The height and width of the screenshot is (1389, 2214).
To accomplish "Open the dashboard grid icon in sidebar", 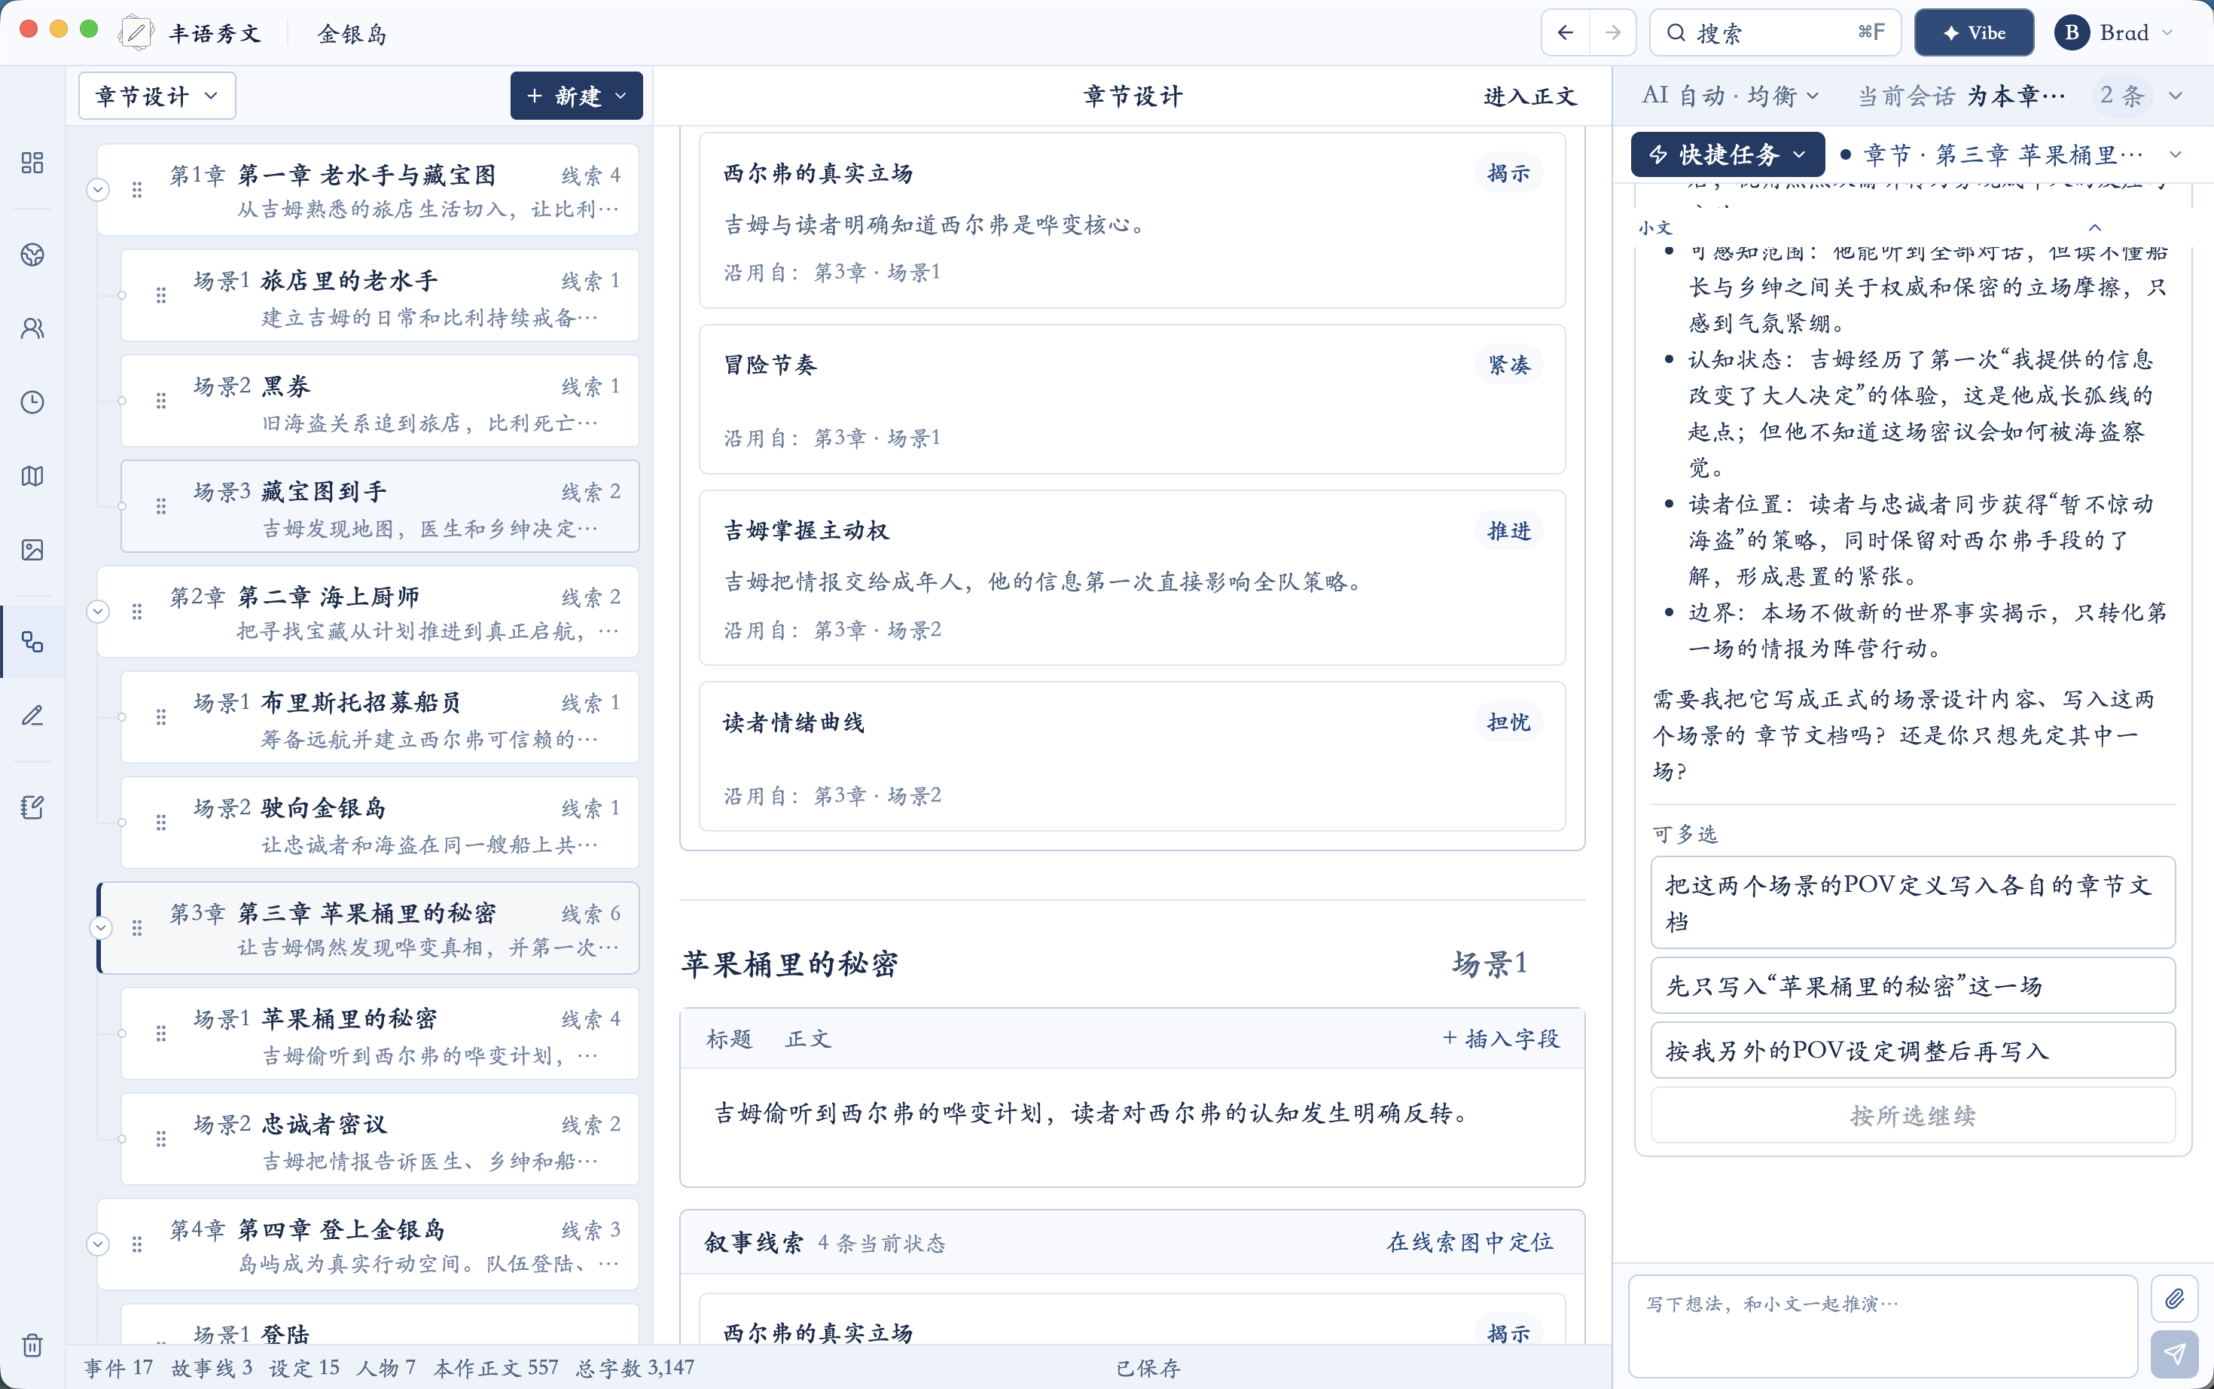I will click(x=32, y=163).
